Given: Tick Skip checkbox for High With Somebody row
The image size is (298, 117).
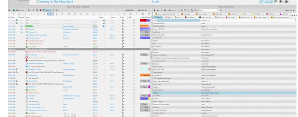Looking at the screenshot, I should tap(134, 63).
